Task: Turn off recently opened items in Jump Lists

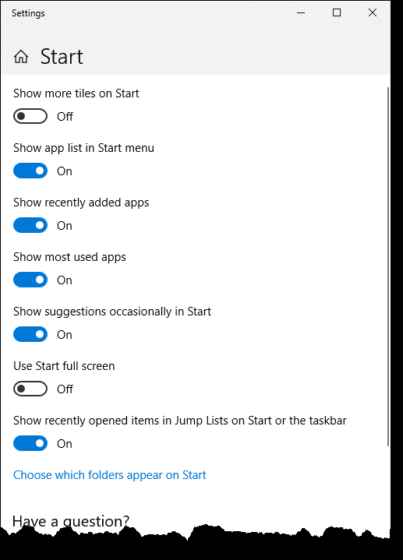Action: pos(30,443)
